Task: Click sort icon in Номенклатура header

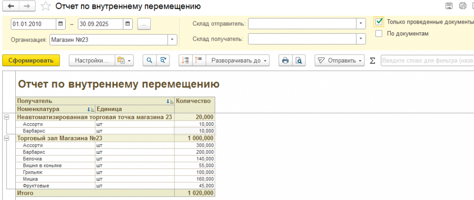Action: point(91,109)
